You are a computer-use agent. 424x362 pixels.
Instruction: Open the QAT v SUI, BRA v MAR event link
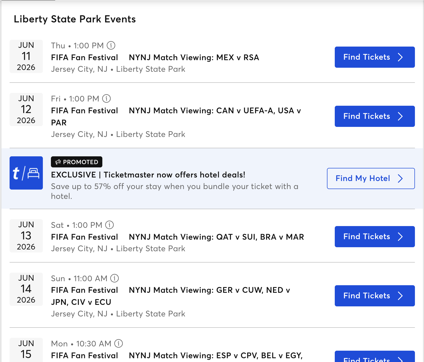coord(178,237)
